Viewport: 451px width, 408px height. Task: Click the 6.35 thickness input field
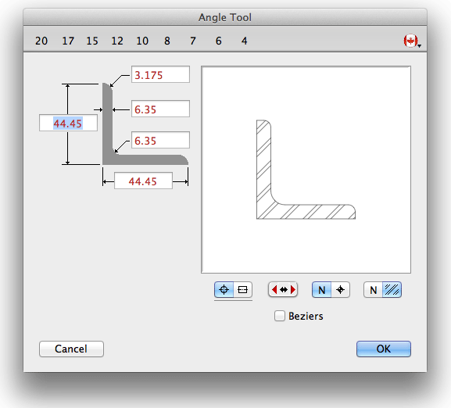(160, 109)
